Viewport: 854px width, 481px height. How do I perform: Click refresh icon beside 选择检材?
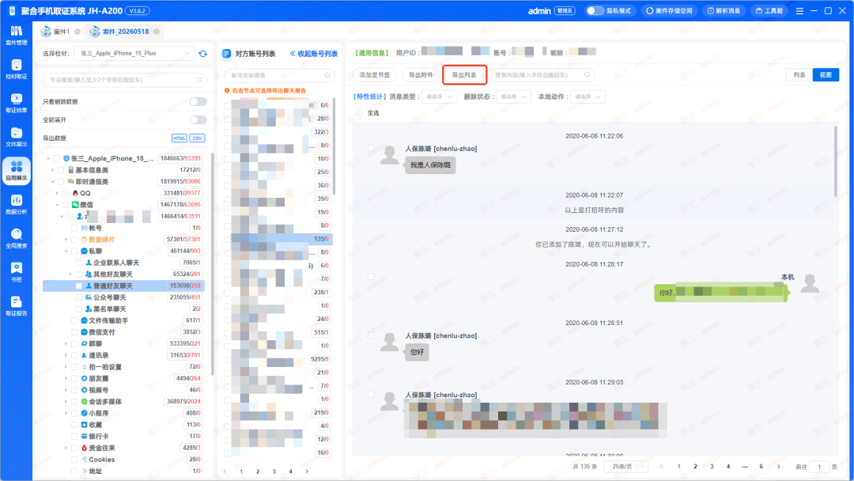[203, 53]
